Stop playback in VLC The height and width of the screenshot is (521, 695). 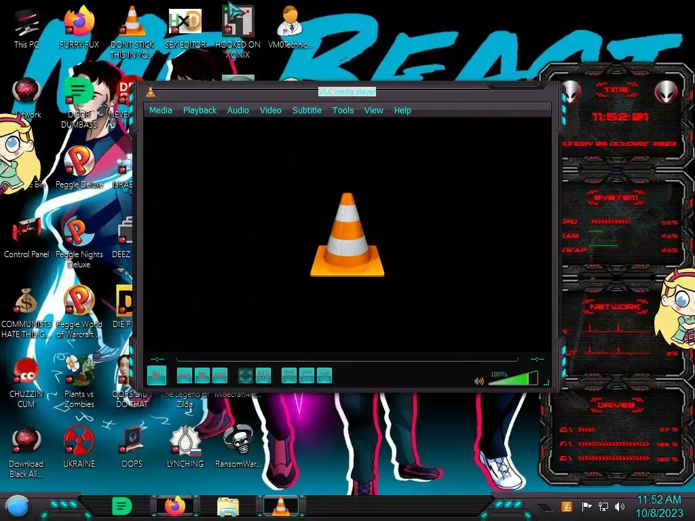(x=202, y=376)
